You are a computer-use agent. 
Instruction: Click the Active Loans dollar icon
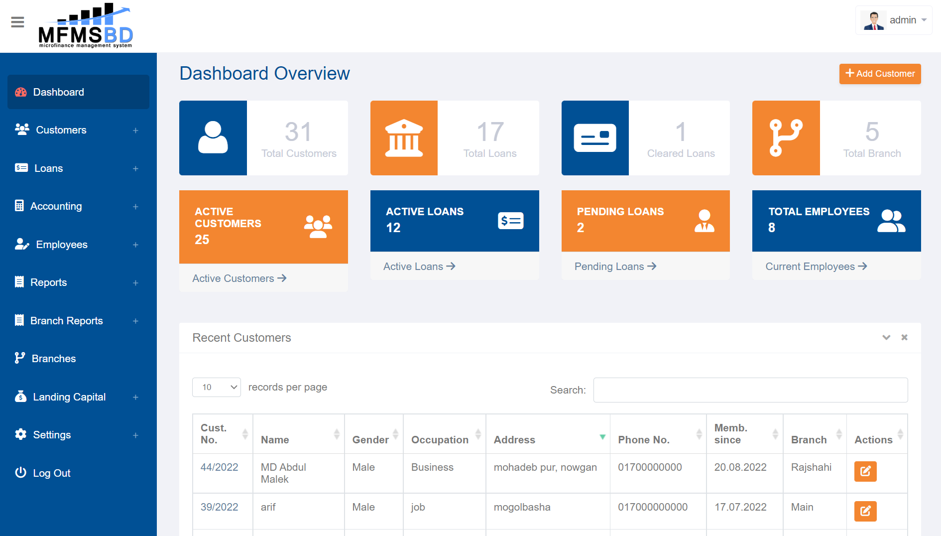pyautogui.click(x=510, y=221)
